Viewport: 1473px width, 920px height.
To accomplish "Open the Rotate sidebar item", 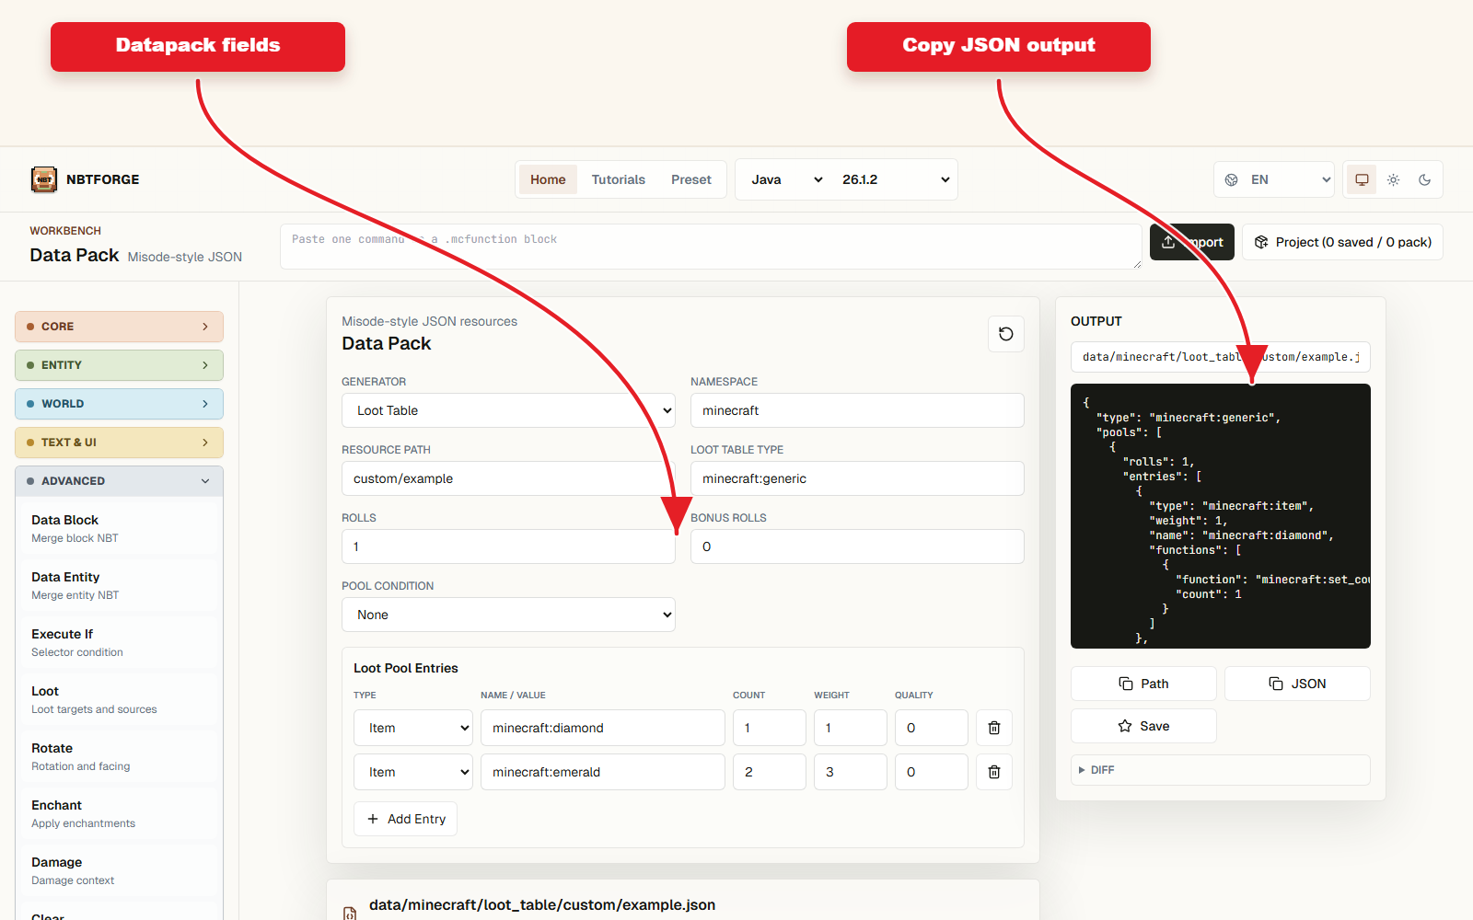I will (119, 756).
